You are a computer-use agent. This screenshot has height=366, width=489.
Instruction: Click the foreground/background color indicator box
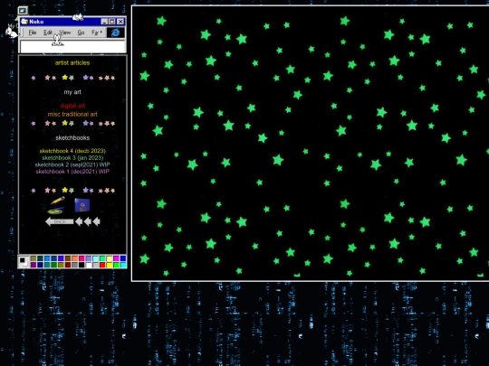coord(24,261)
